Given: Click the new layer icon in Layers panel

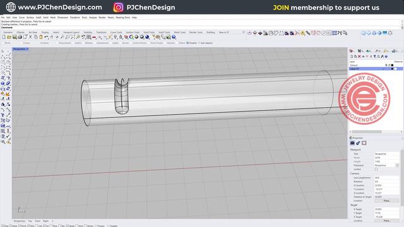Looking at the screenshot, I should (x=352, y=56).
